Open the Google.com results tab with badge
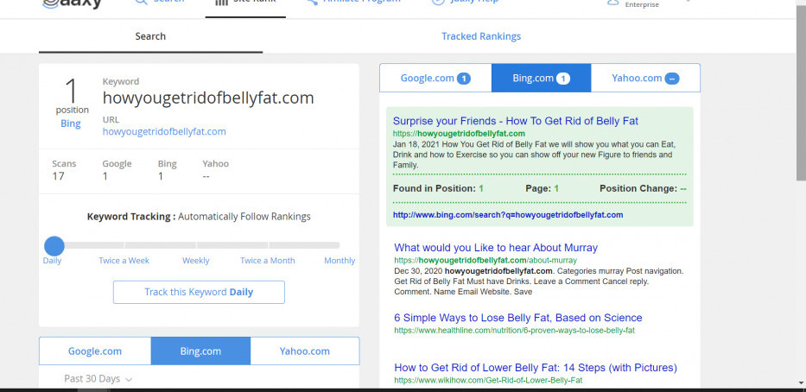Image resolution: width=806 pixels, height=392 pixels. [435, 78]
